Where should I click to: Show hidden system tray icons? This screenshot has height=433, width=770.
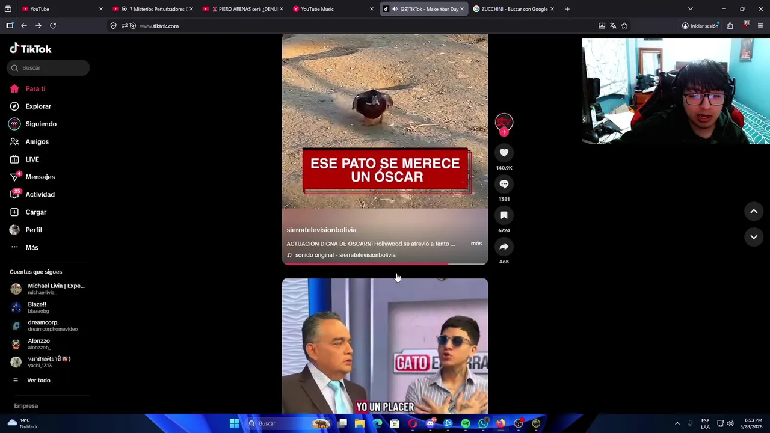677,423
